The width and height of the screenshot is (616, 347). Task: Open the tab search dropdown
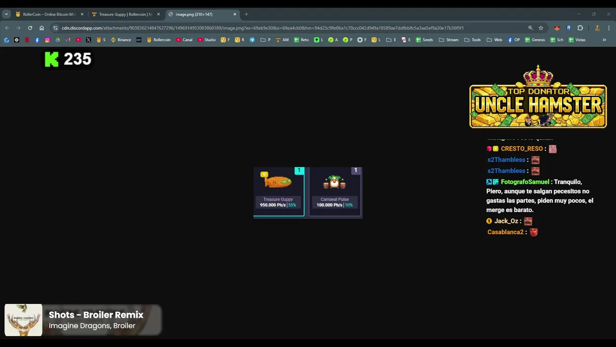tap(6, 14)
